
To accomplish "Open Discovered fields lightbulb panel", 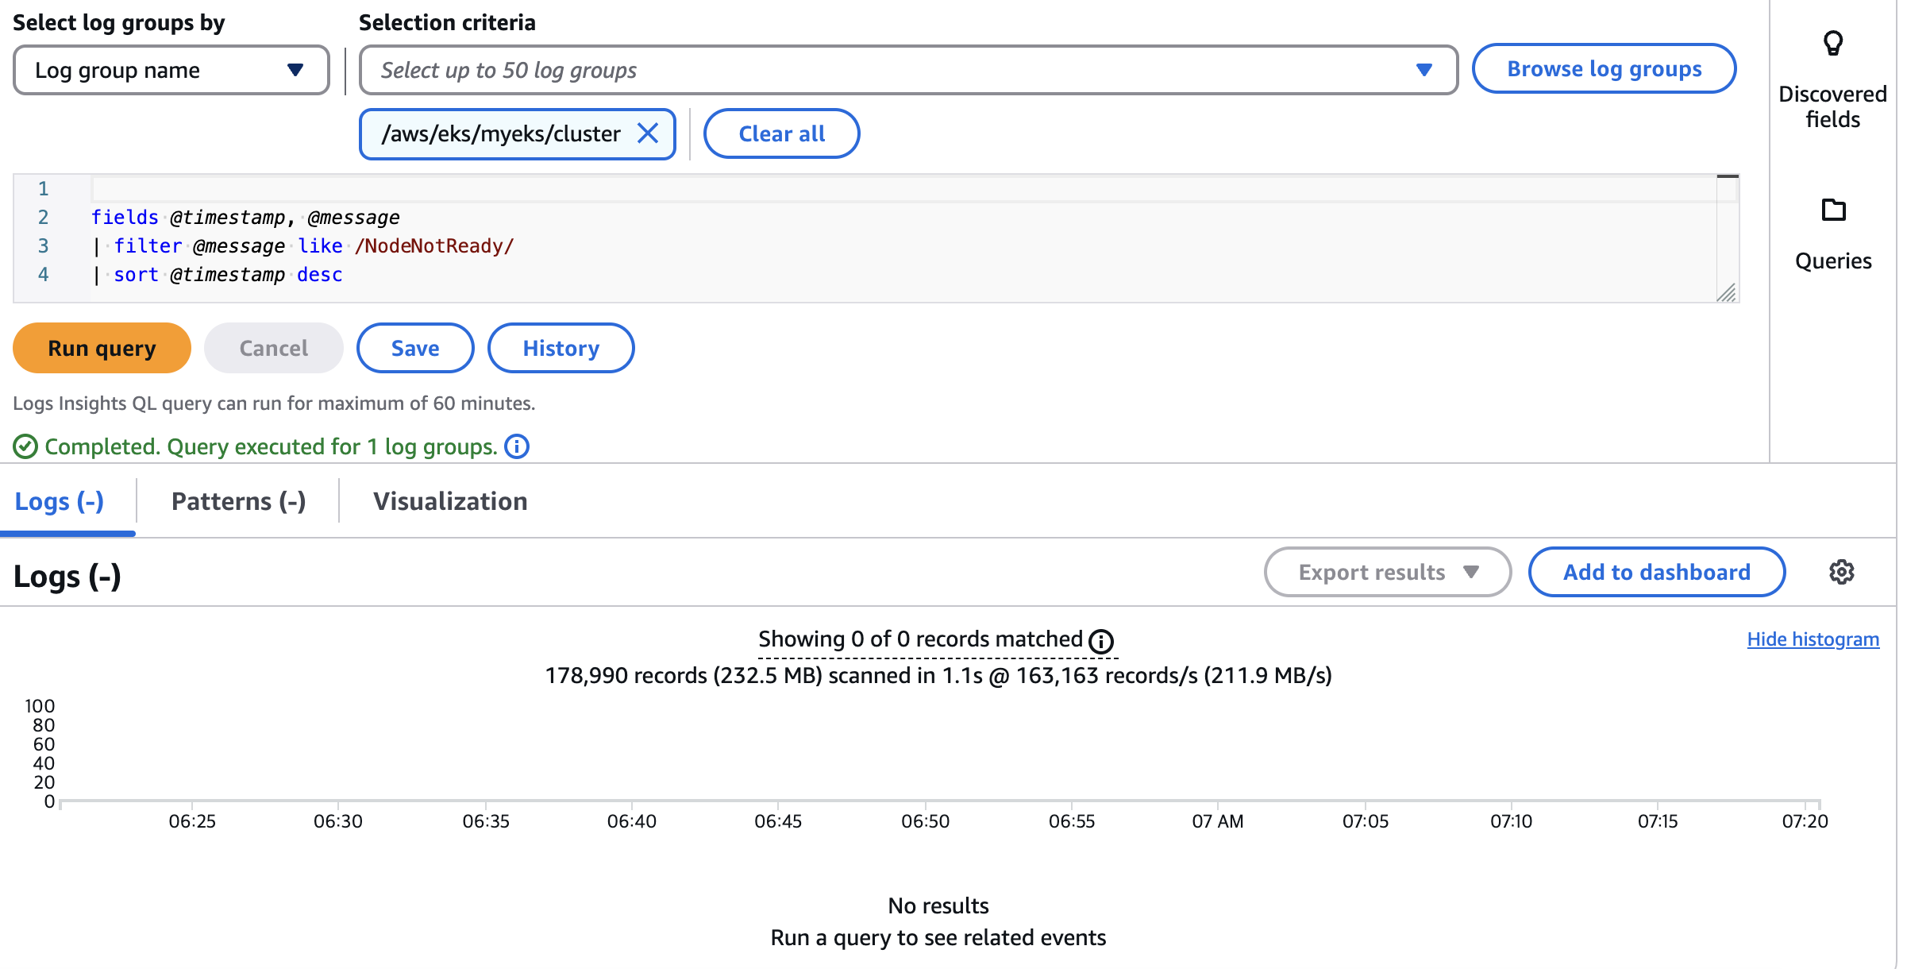I will coord(1832,44).
